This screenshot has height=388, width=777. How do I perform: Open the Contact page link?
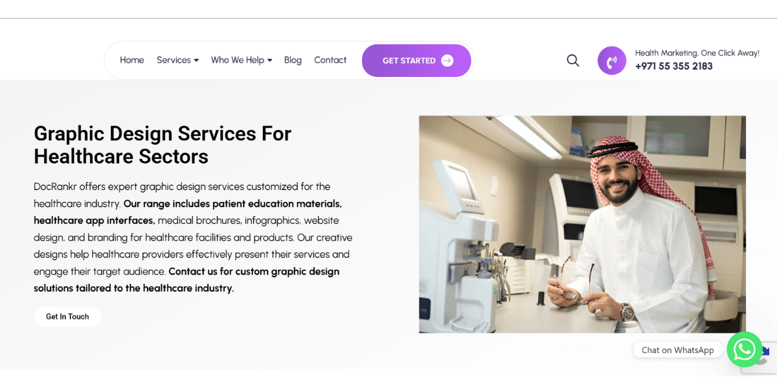pos(330,60)
